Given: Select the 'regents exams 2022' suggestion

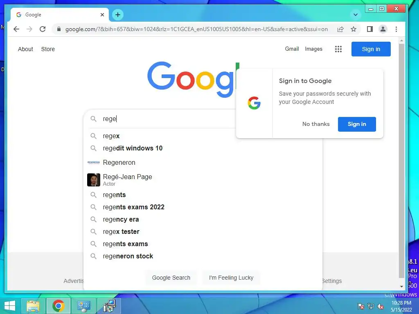Looking at the screenshot, I should click(203, 207).
